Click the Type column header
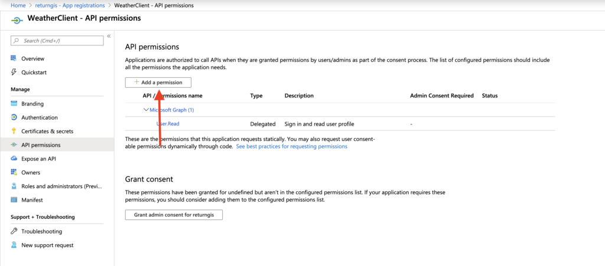Screen dimensions: 605x266 coord(256,96)
